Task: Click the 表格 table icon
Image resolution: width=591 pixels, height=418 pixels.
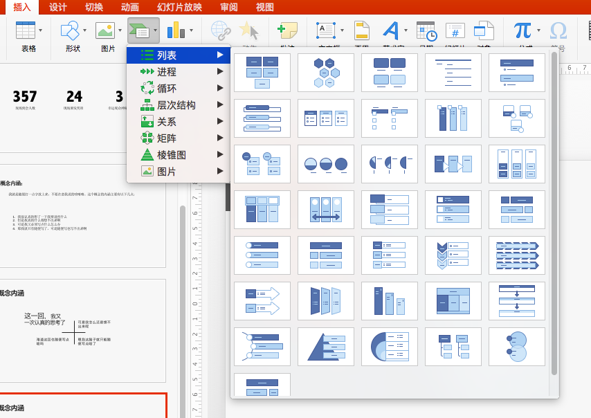Action: (x=25, y=30)
